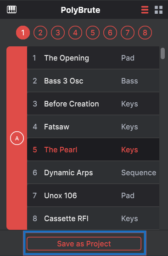Select highlighted The Pearl preset
The image size is (168, 256).
pyautogui.click(x=93, y=150)
